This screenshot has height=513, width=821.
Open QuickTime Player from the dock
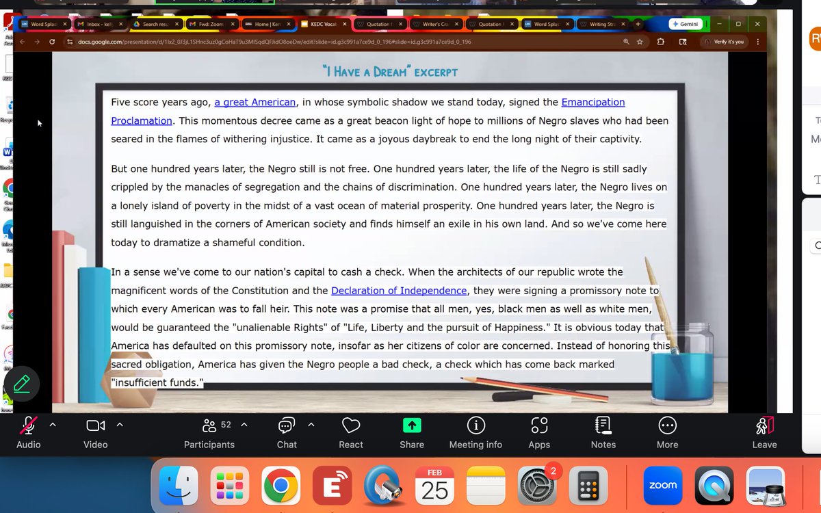pyautogui.click(x=714, y=485)
